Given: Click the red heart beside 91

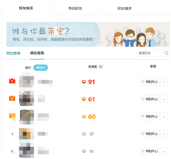Looking at the screenshot, I should (x=84, y=82).
